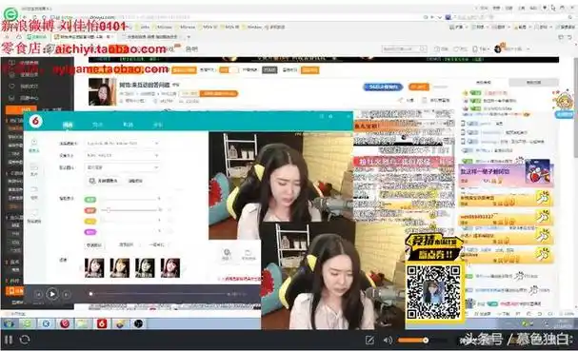Click the folder icon below the camera preview
This screenshot has width=578, height=351.
coord(249,253)
